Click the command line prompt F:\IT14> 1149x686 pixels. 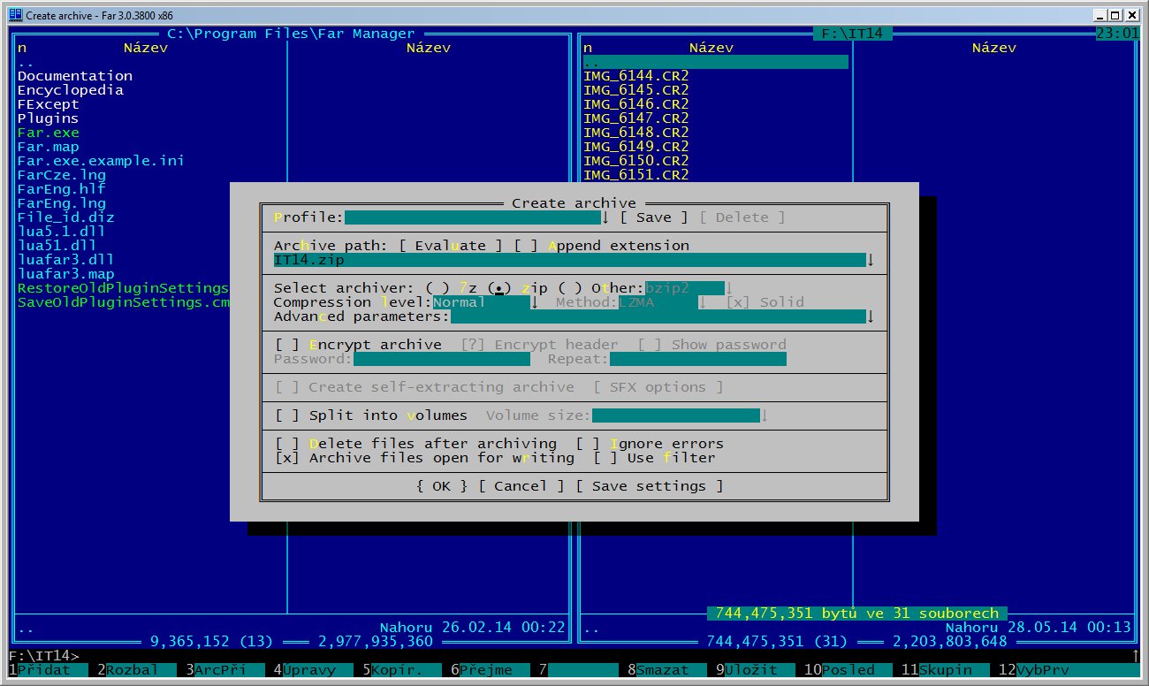(x=44, y=656)
